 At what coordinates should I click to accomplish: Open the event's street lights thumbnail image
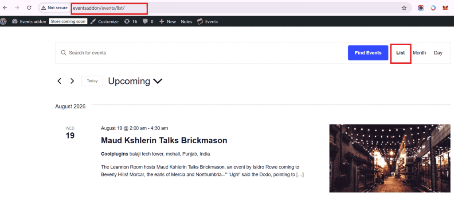coord(390,158)
